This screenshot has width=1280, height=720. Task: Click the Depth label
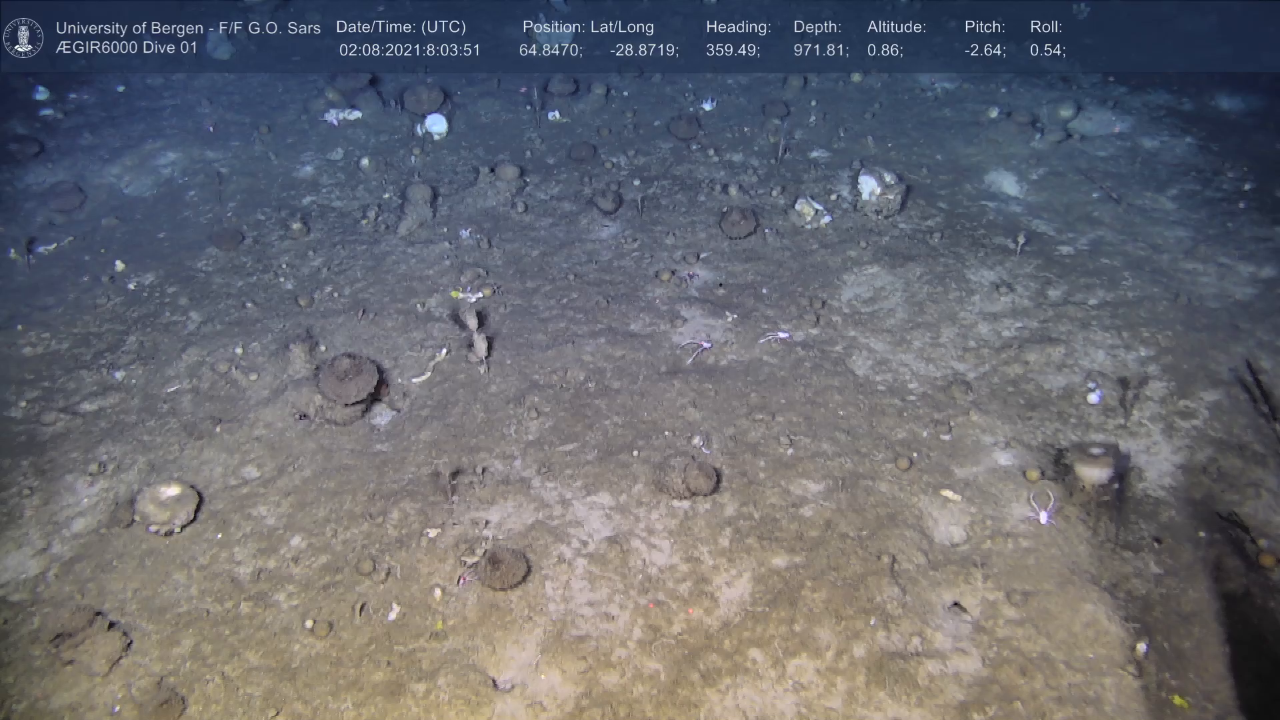(817, 27)
